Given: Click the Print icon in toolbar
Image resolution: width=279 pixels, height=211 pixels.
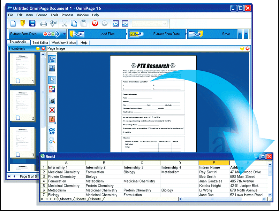Looking at the screenshot, I should click(x=44, y=24).
